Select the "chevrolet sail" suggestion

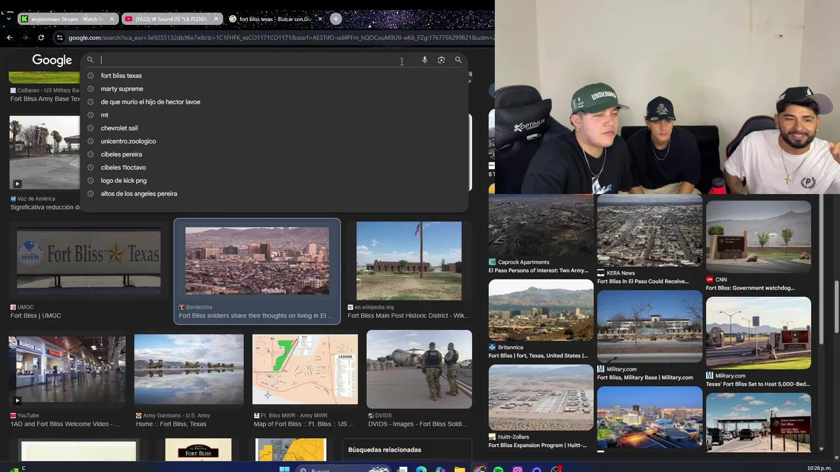click(119, 128)
